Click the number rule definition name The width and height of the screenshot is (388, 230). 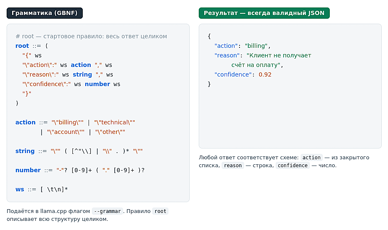28,170
